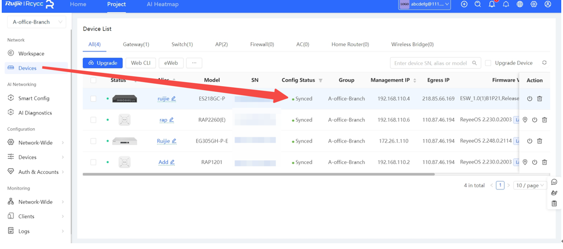Click the Web CLI button
This screenshot has height=249, width=563.
pos(141,63)
